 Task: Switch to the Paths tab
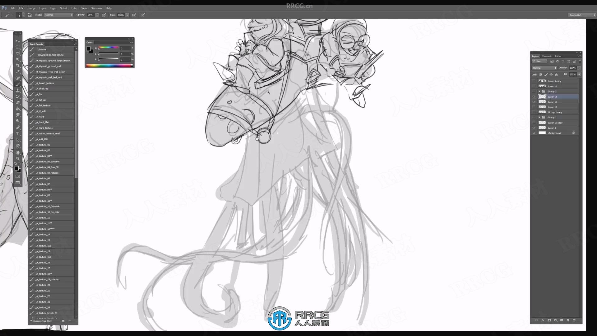coord(558,56)
